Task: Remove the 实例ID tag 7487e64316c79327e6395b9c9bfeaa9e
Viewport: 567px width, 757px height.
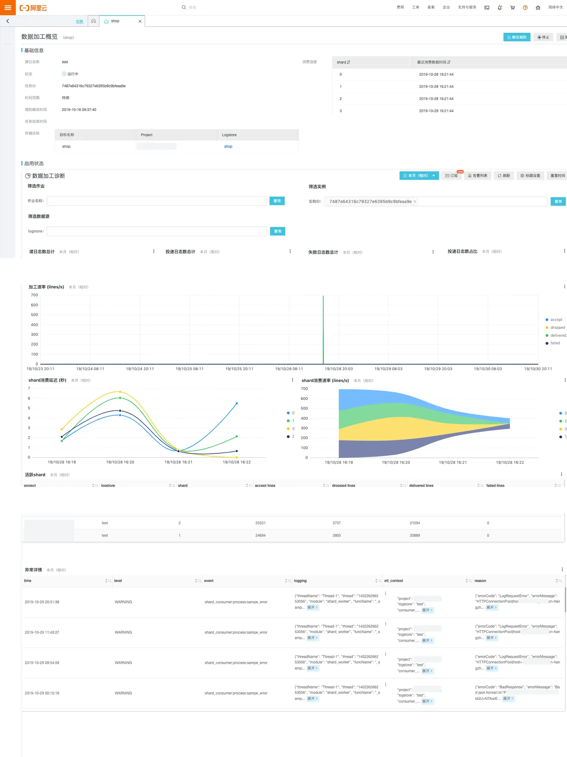Action: click(415, 202)
